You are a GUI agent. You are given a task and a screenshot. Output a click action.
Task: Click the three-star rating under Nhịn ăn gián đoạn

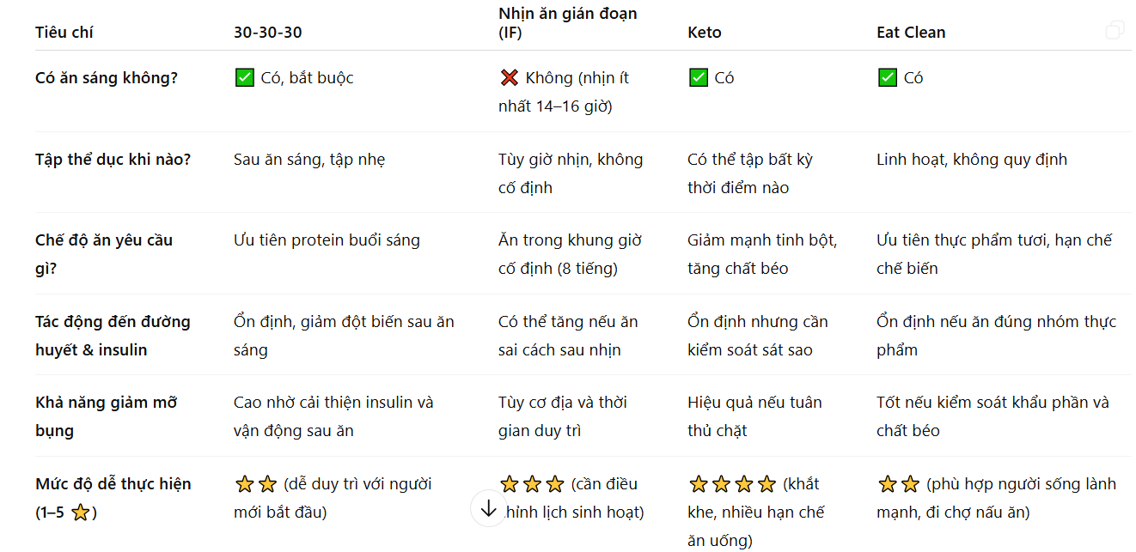coord(532,485)
